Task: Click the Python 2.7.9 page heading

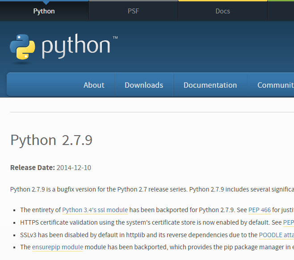Action: pyautogui.click(x=51, y=140)
